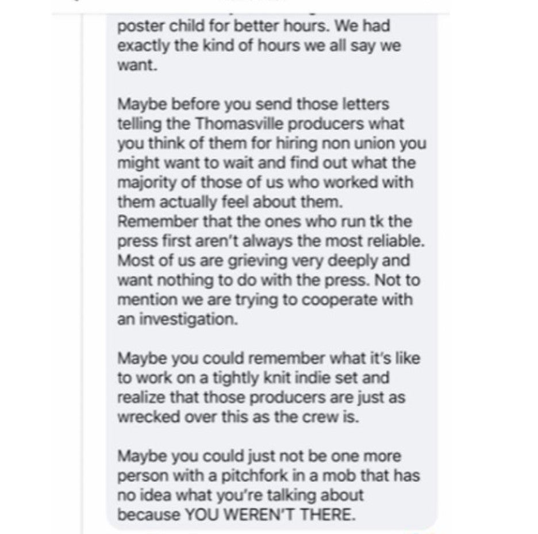
Task: Tap "Maybe you could just not be one more" line
Action: (259, 456)
